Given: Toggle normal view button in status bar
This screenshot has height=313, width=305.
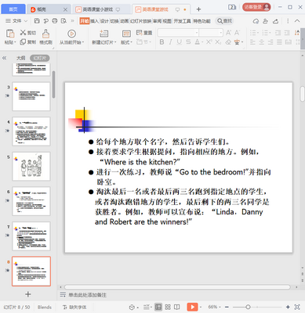Looking at the screenshot, I should [x=158, y=307].
